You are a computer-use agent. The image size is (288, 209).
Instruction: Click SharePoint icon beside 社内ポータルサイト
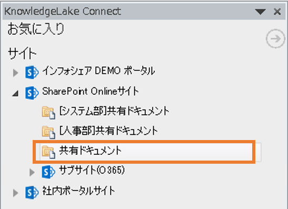tap(32, 193)
